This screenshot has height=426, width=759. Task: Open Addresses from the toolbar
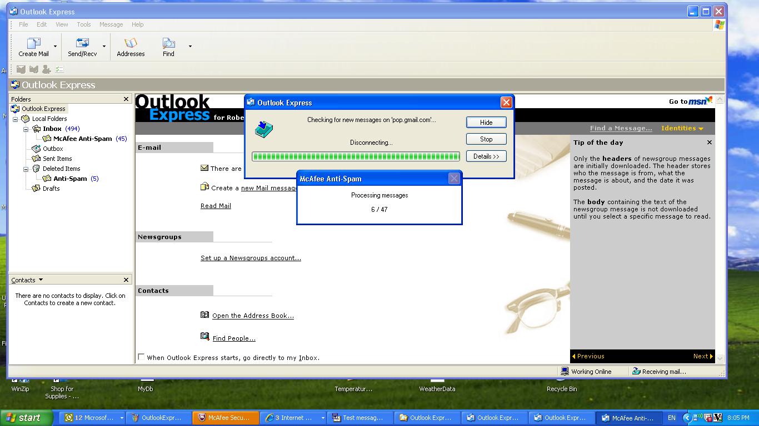131,44
